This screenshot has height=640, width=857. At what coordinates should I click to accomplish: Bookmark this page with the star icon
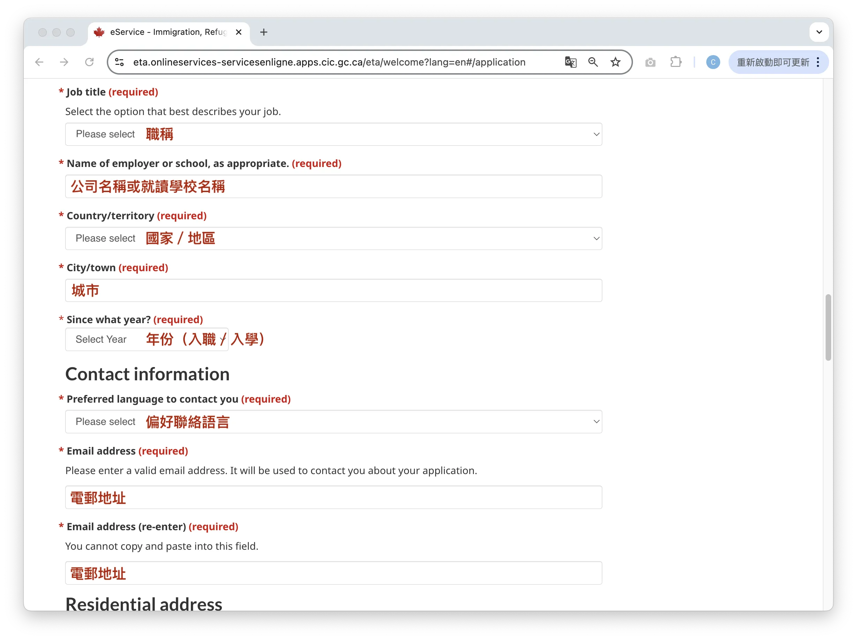pyautogui.click(x=615, y=62)
